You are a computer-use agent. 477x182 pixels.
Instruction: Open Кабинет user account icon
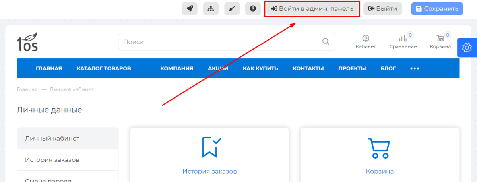tap(366, 39)
